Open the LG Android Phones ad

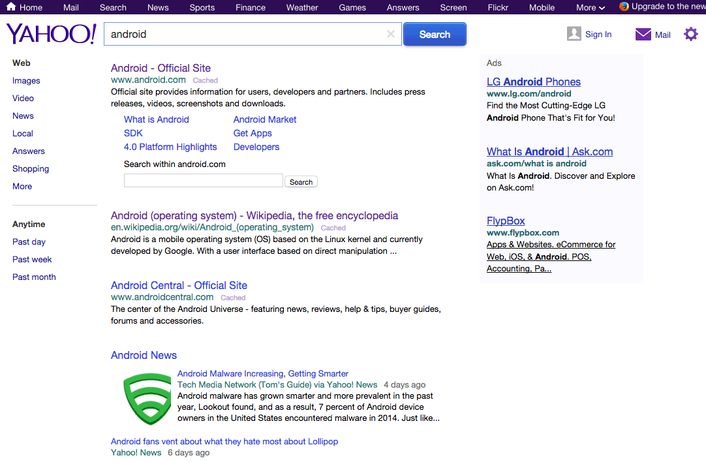click(534, 82)
